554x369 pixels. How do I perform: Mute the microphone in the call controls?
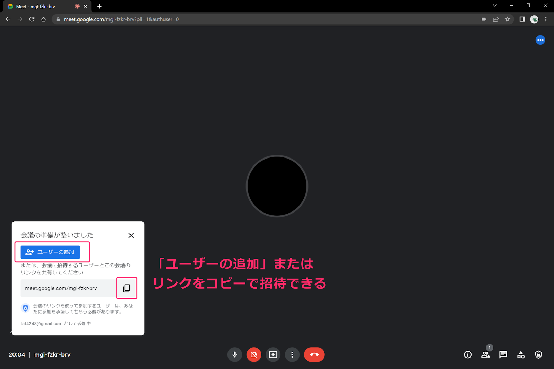point(234,354)
